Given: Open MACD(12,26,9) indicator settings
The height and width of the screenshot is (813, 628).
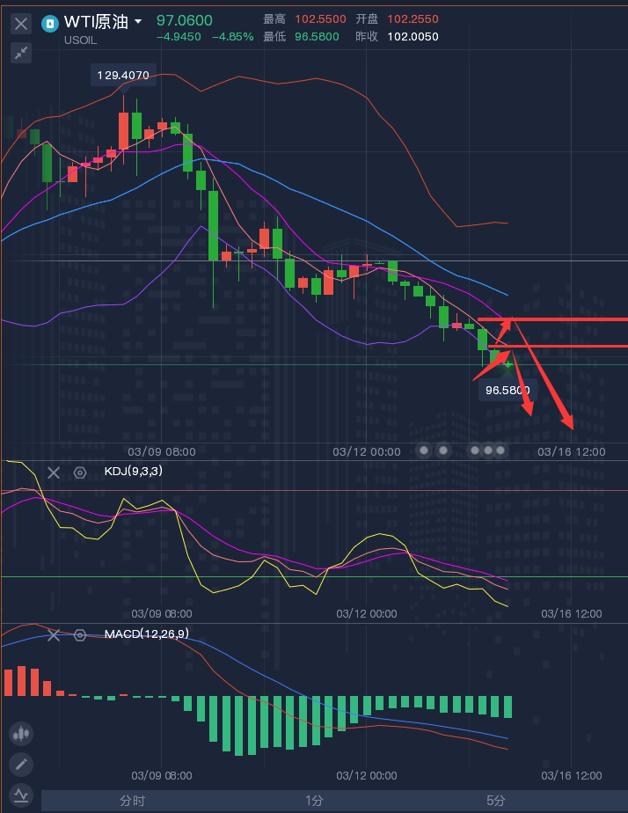Looking at the screenshot, I should coord(80,634).
